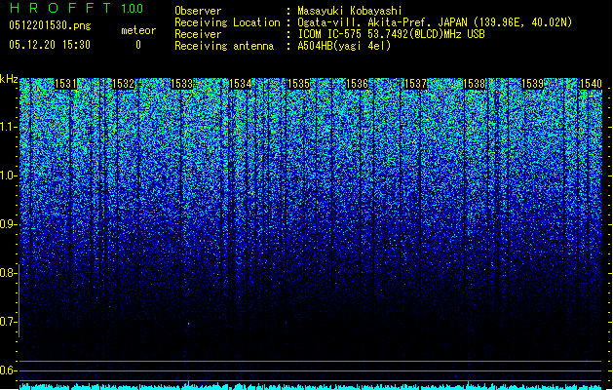Click the 1532 time marker
613x390 pixels.
(x=124, y=84)
